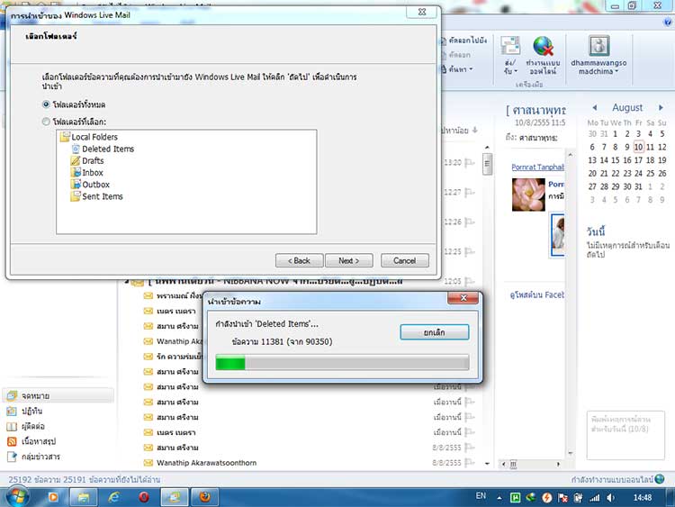The image size is (675, 507).
Task: Click the Next > button
Action: tap(348, 260)
